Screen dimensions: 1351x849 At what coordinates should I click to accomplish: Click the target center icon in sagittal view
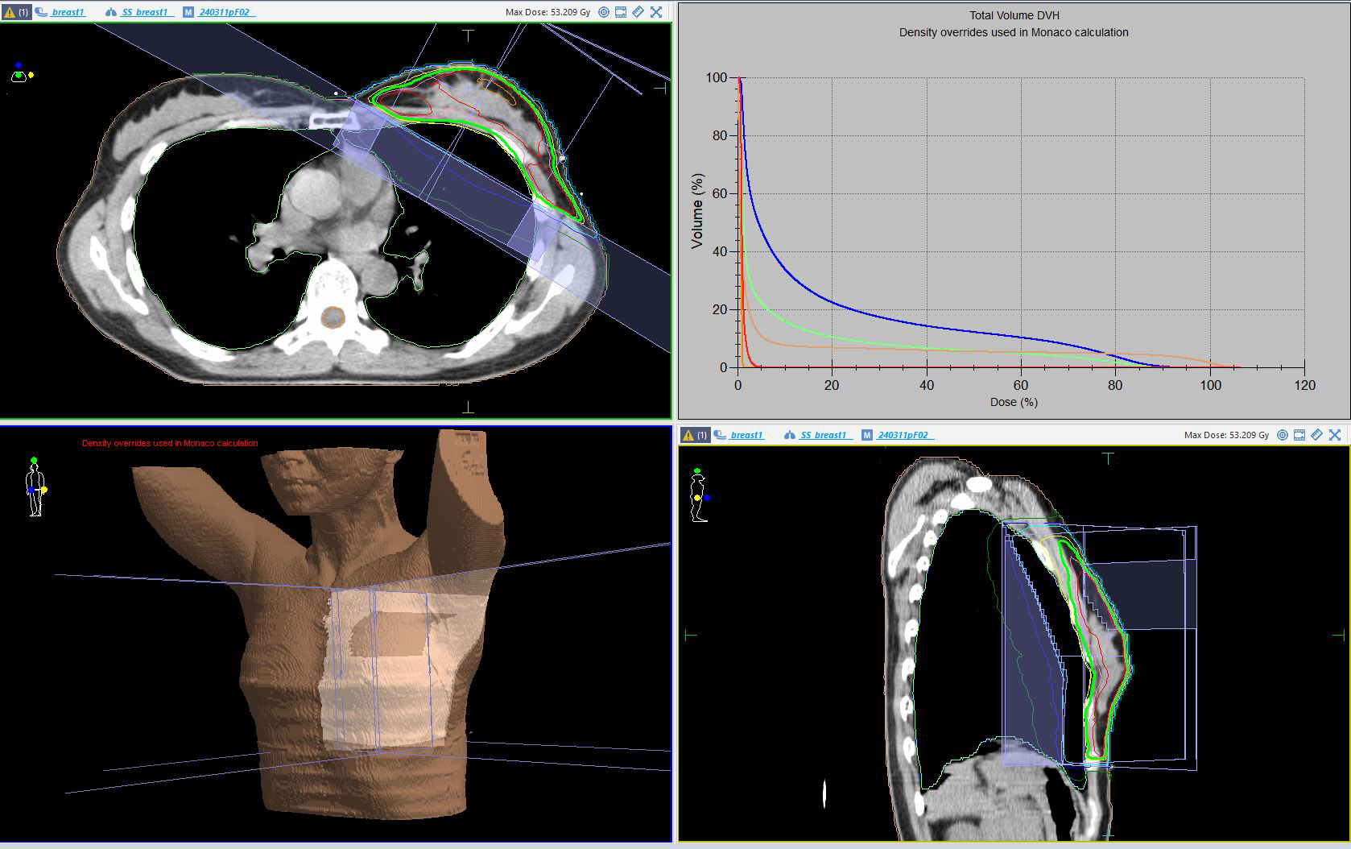pos(1283,435)
